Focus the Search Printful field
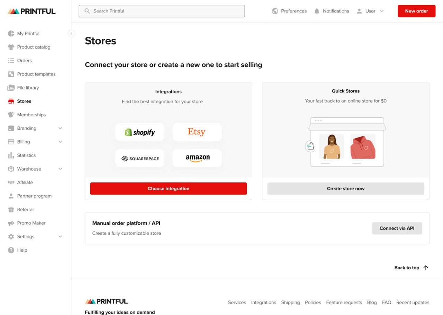Screen dimensions: 443x315 (x=162, y=11)
